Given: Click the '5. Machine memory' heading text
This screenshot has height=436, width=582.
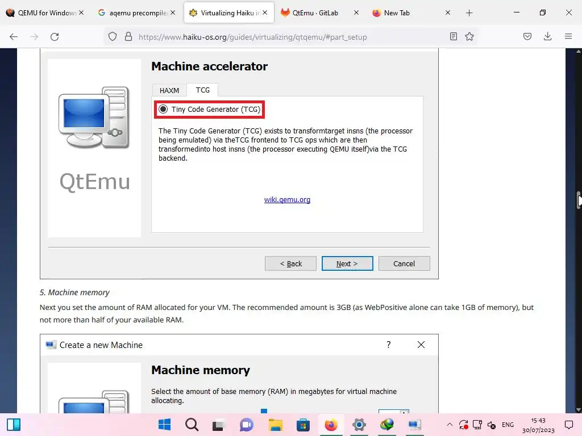Looking at the screenshot, I should tap(74, 292).
